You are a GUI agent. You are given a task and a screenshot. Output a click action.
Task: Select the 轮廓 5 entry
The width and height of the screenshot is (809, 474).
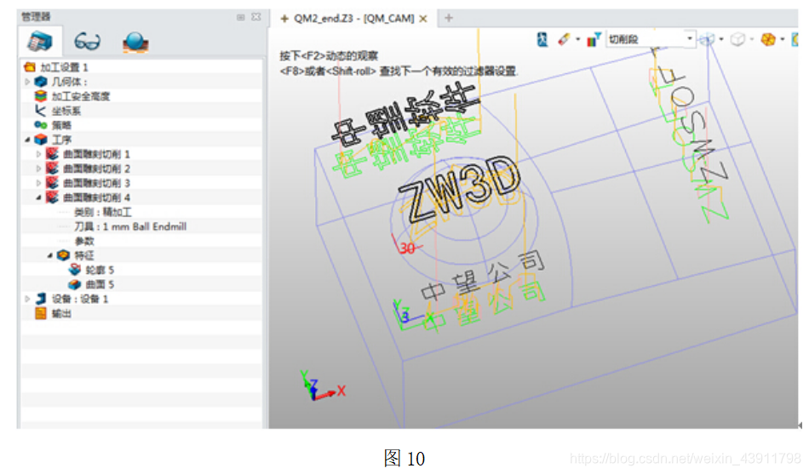point(100,270)
